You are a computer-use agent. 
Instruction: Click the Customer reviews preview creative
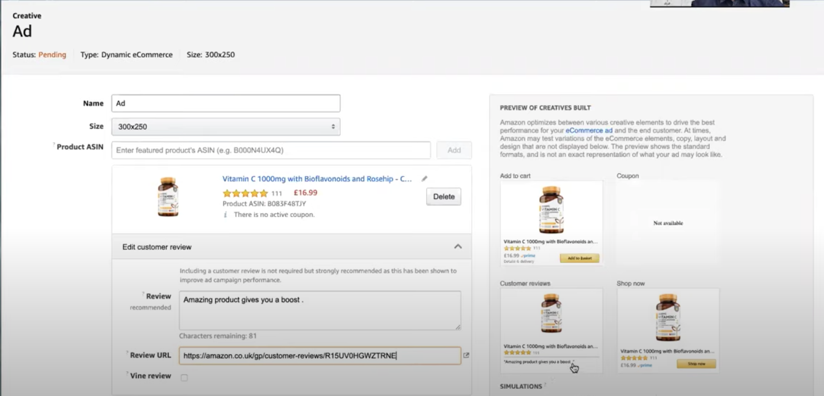[x=551, y=331]
